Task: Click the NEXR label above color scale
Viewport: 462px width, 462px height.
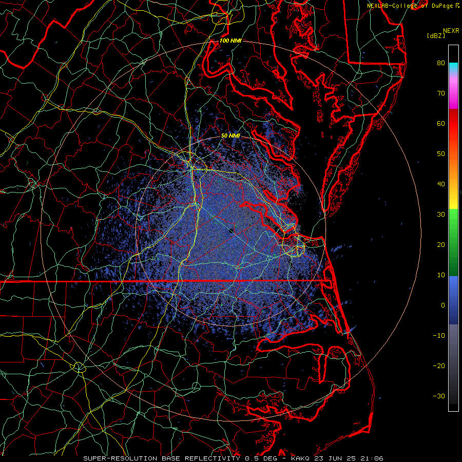Action: point(451,31)
